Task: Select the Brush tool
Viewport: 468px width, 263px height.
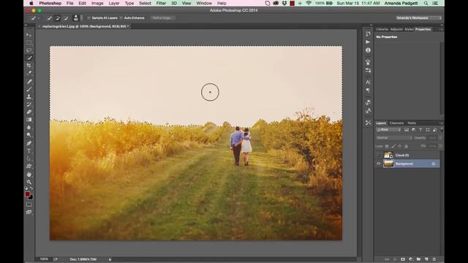Action: [29, 89]
